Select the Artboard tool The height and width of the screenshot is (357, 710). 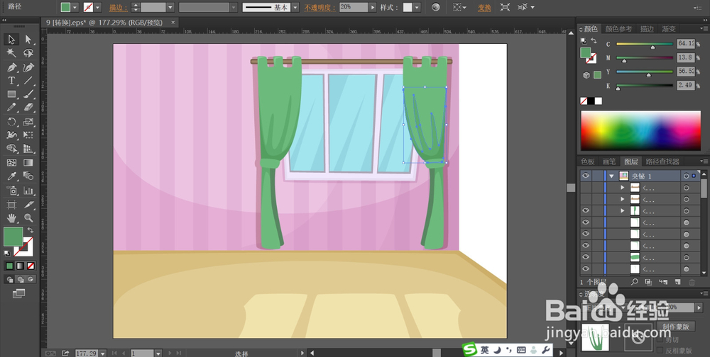[11, 204]
